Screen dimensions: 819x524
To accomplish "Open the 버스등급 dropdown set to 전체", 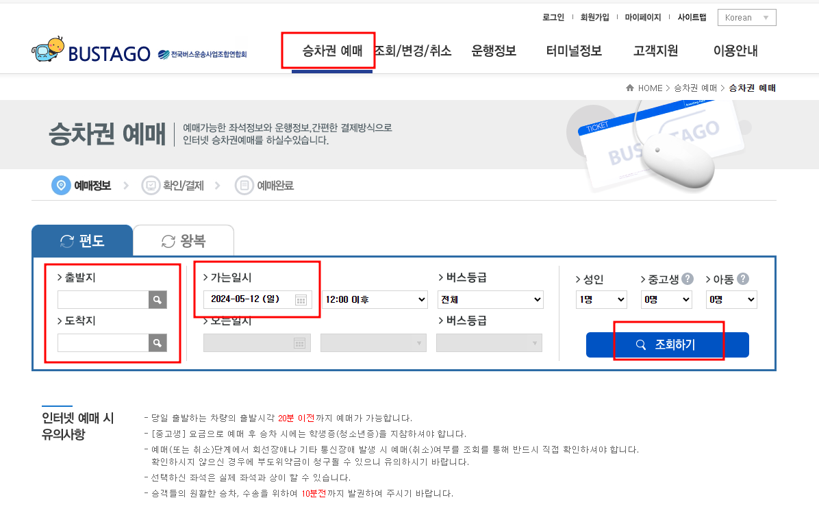I will click(490, 299).
